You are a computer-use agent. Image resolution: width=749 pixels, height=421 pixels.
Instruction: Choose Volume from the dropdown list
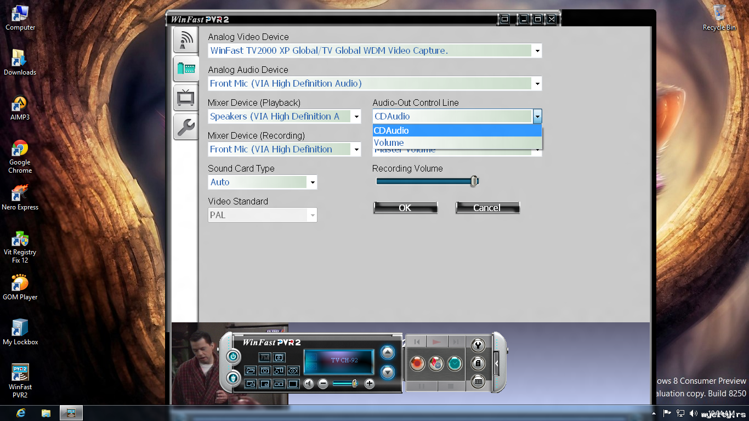pyautogui.click(x=457, y=143)
